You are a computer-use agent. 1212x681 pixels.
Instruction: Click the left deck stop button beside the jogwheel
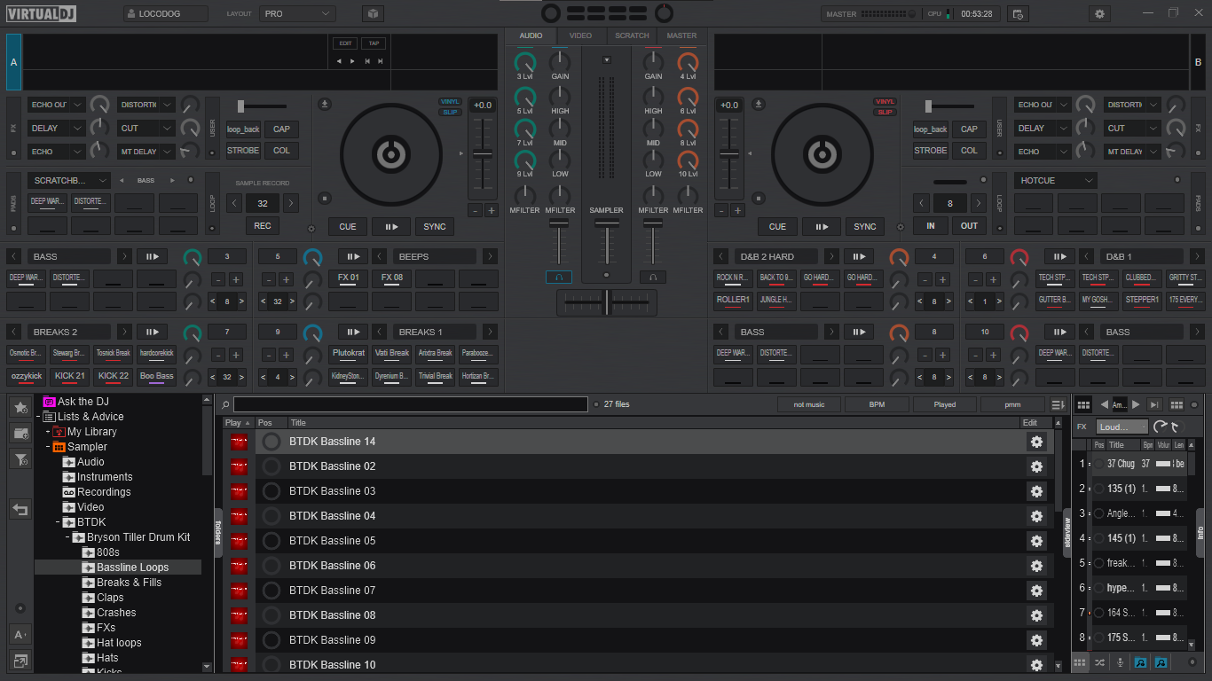click(325, 199)
